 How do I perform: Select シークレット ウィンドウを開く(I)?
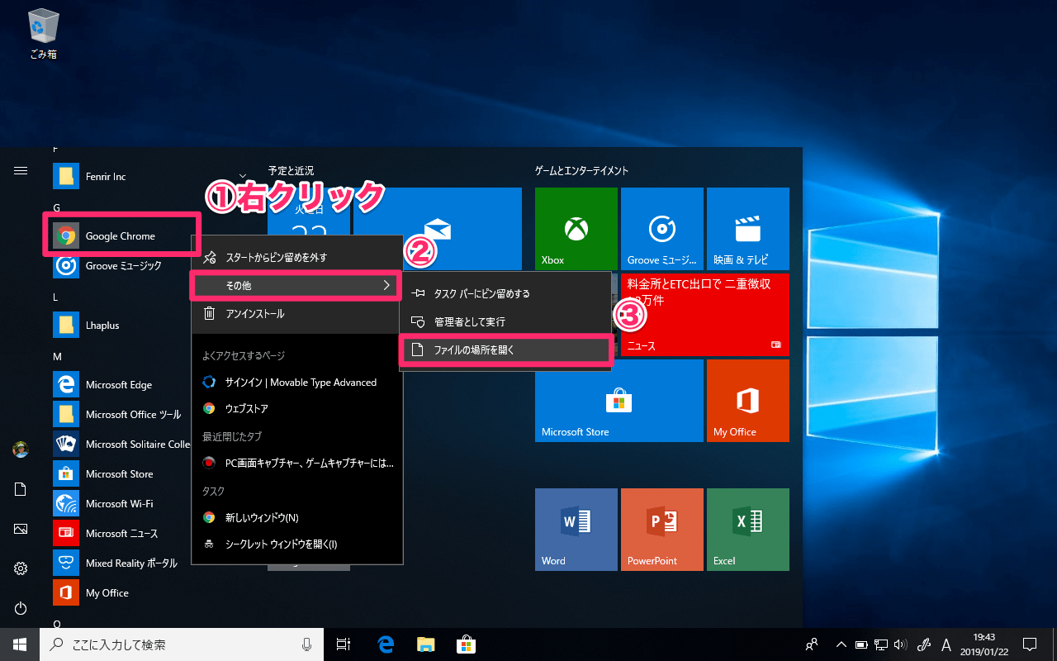296,544
